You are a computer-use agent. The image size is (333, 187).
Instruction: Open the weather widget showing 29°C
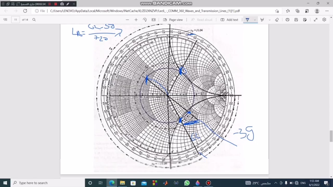click(x=258, y=183)
